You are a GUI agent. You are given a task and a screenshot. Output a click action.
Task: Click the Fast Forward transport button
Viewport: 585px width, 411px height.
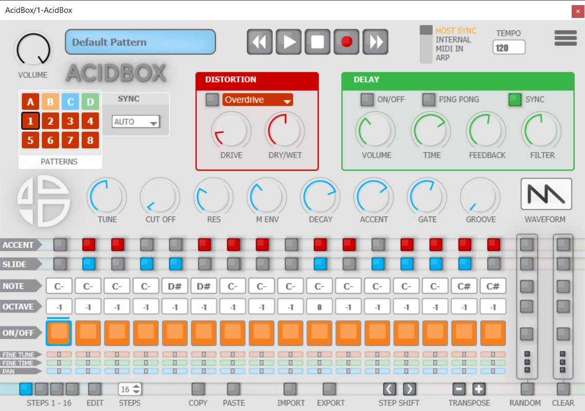point(375,42)
